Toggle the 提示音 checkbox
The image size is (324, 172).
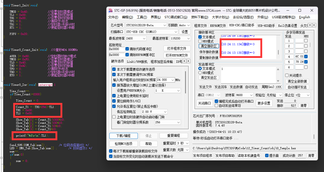(267, 156)
